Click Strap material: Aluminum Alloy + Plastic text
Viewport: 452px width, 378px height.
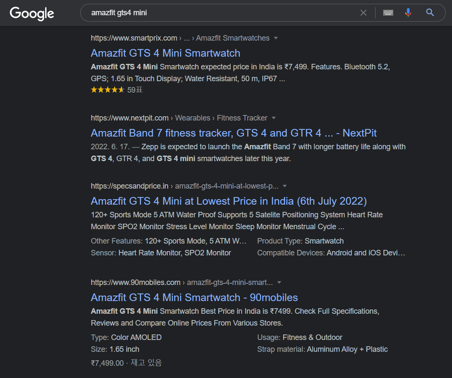tap(322, 349)
